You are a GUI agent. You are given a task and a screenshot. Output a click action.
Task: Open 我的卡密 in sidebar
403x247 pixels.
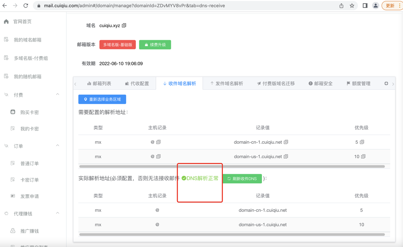30,129
